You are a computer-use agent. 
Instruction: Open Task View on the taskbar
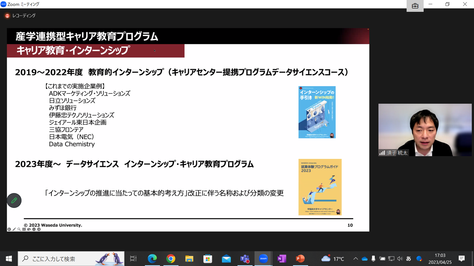pos(133,259)
